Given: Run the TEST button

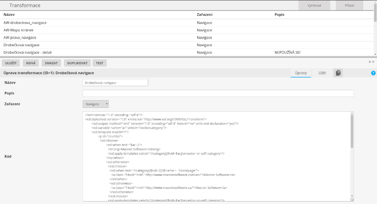Looking at the screenshot, I should click(99, 63).
